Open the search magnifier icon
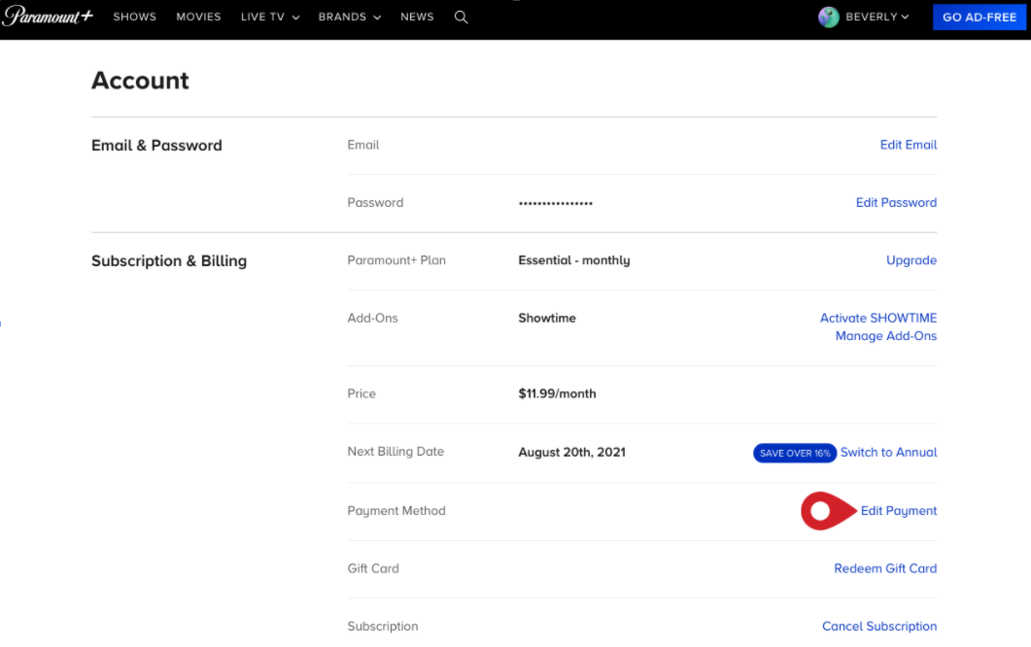1031x647 pixels. click(x=461, y=17)
